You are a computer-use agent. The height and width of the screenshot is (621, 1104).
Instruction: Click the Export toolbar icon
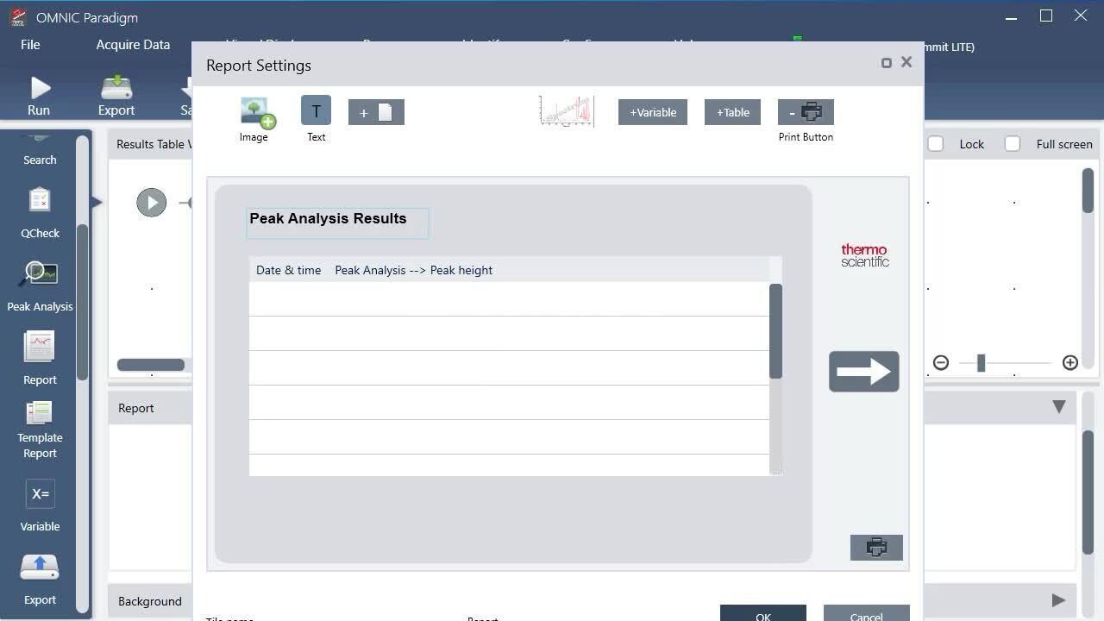(116, 87)
